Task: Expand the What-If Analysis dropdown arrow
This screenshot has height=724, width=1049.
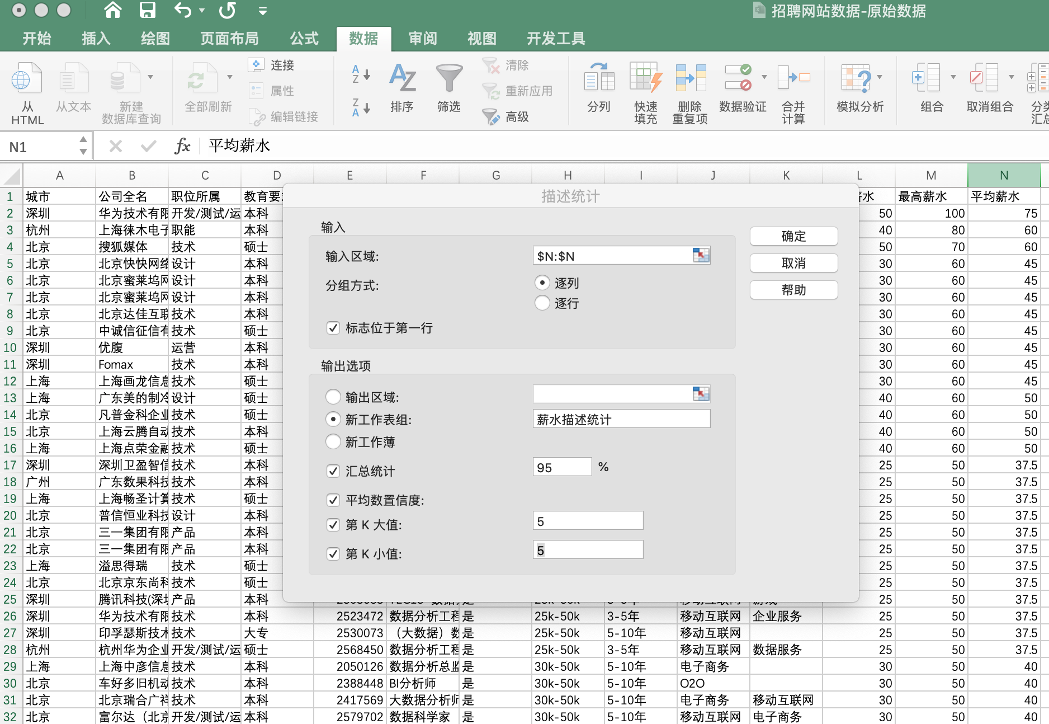Action: (x=880, y=77)
